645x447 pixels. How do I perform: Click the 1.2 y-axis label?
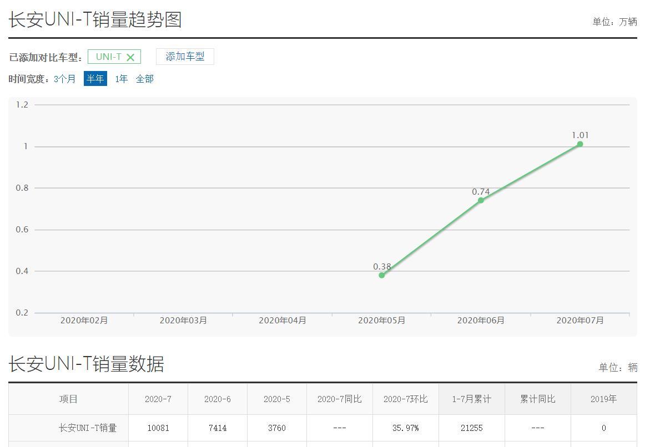pos(22,105)
